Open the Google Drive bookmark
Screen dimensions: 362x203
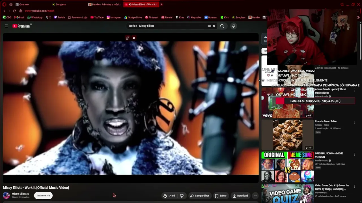(133, 17)
